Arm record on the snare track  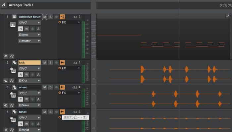56,87
